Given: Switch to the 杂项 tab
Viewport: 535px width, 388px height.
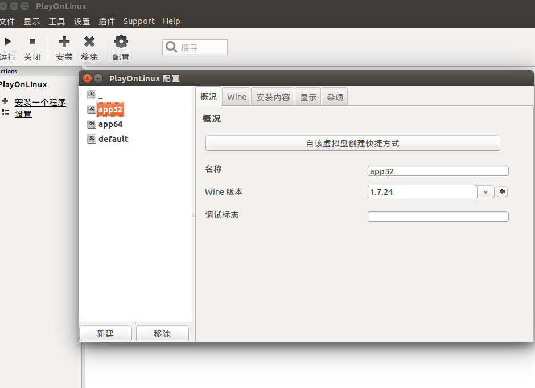Looking at the screenshot, I should (x=335, y=97).
